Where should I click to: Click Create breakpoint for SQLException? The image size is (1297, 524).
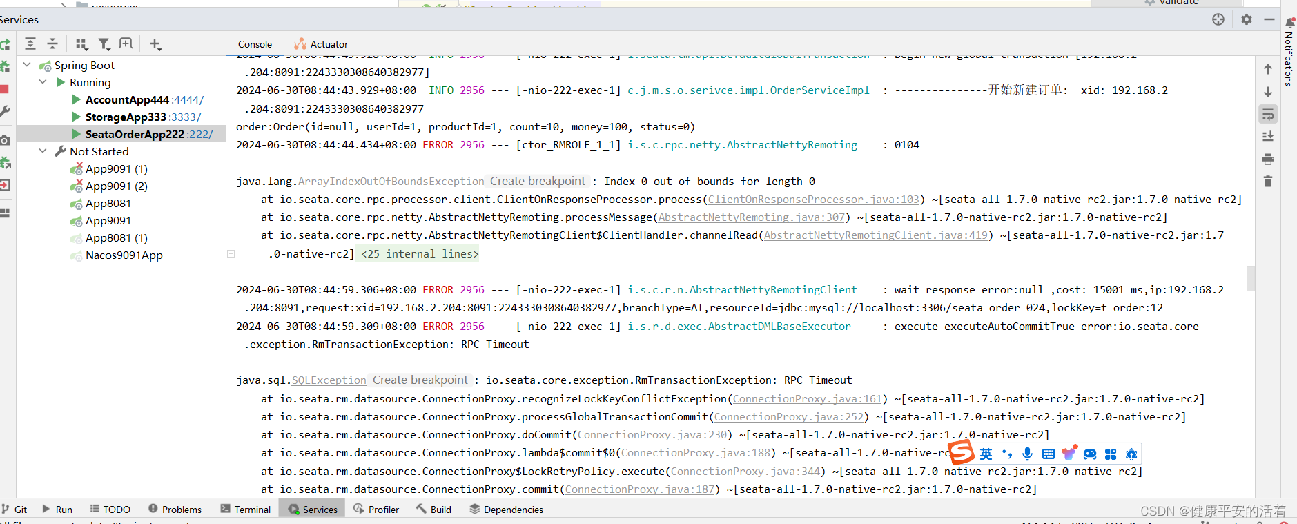420,380
